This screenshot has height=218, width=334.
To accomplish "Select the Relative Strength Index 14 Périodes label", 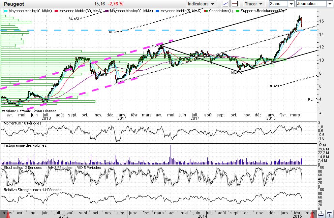I will [32, 190].
